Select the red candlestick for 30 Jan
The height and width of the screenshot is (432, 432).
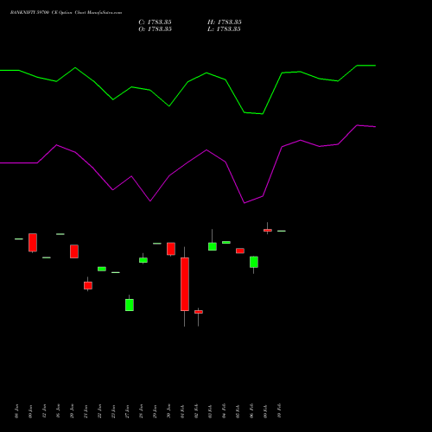click(171, 249)
